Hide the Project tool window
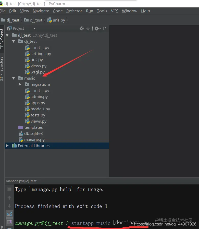The height and width of the screenshot is (229, 199). pos(105,28)
